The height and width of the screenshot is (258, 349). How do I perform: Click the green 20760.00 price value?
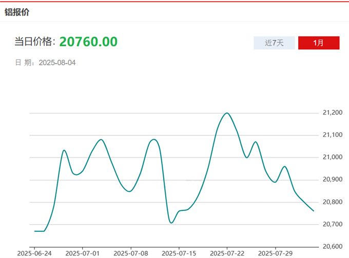click(x=88, y=42)
